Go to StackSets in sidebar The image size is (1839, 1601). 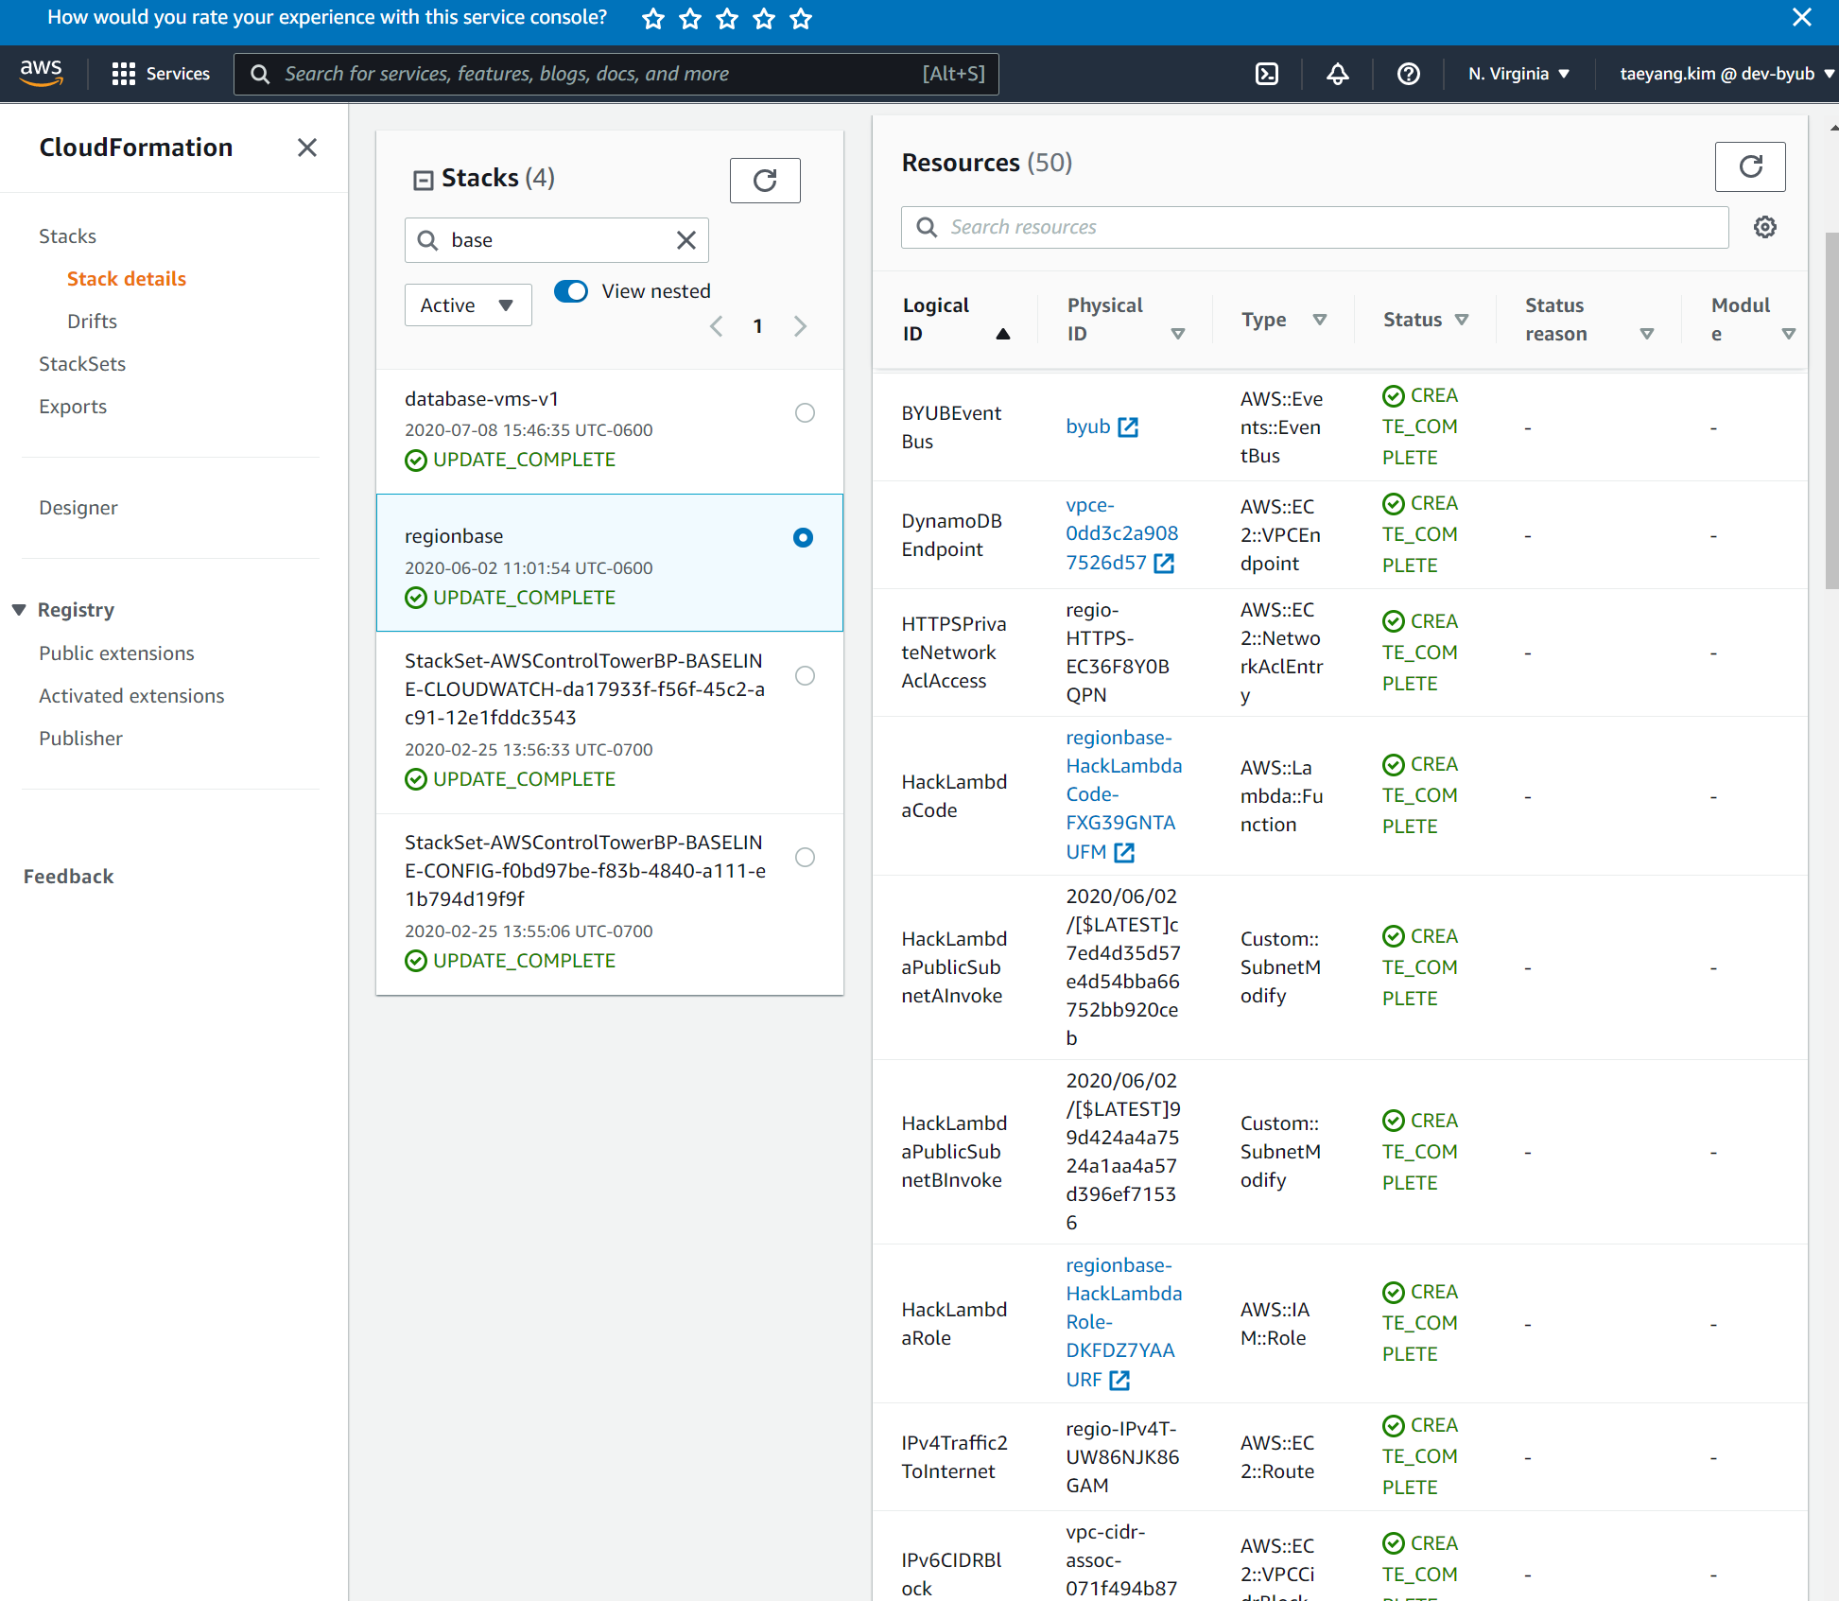82,364
